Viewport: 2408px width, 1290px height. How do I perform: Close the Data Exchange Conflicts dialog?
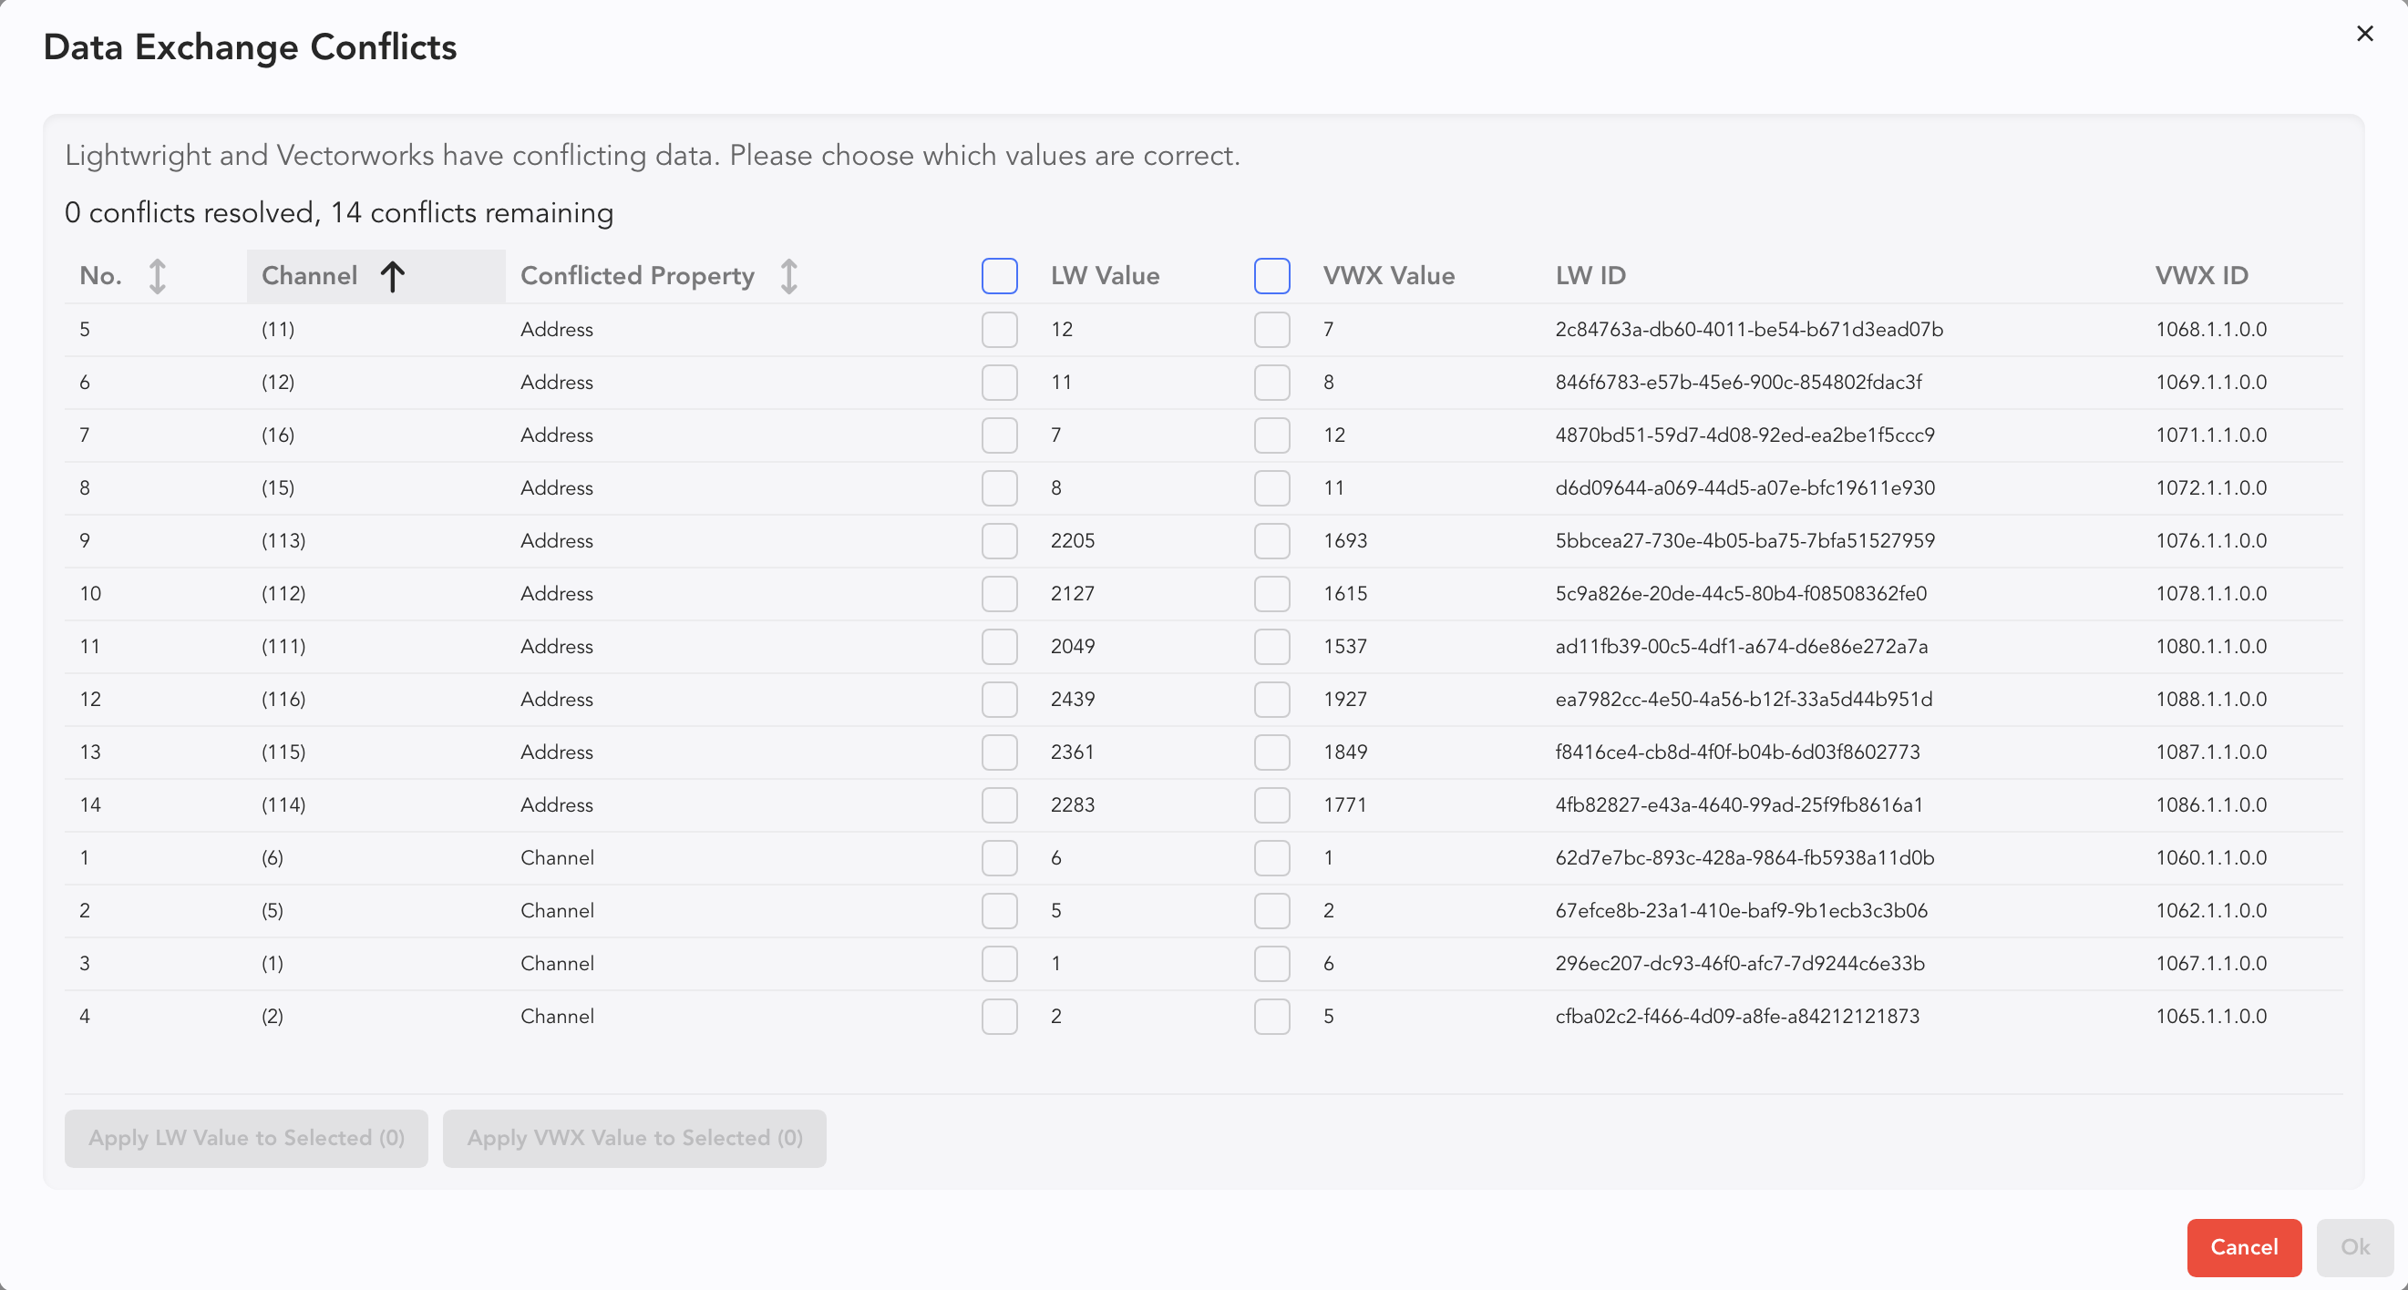click(x=2364, y=34)
